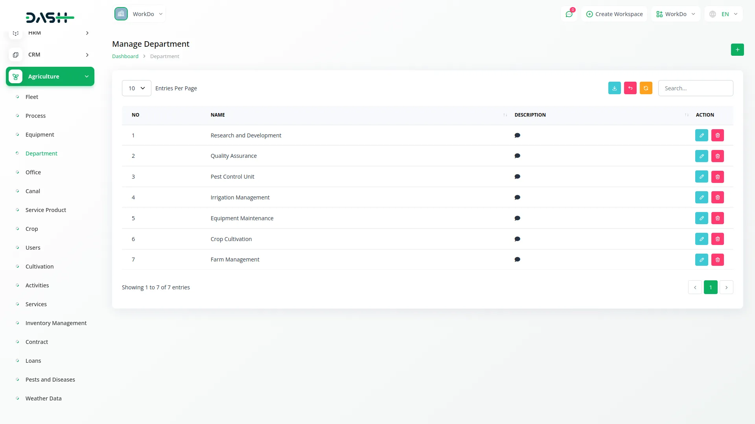755x424 pixels.
Task: Open the chat messages notification icon
Action: pos(569,14)
